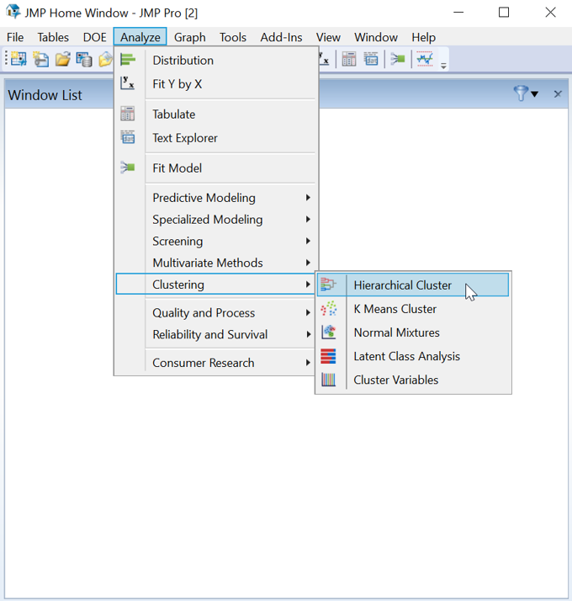Click the Tabulate toolbar icon
The width and height of the screenshot is (572, 601).
tap(349, 59)
